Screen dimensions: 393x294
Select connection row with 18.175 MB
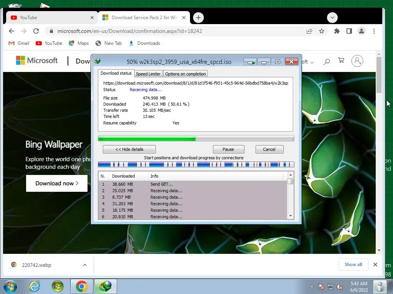click(x=193, y=210)
